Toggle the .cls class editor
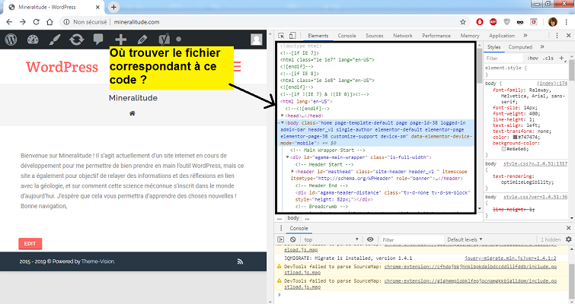Screen dimensions: 575x304 click(548, 59)
